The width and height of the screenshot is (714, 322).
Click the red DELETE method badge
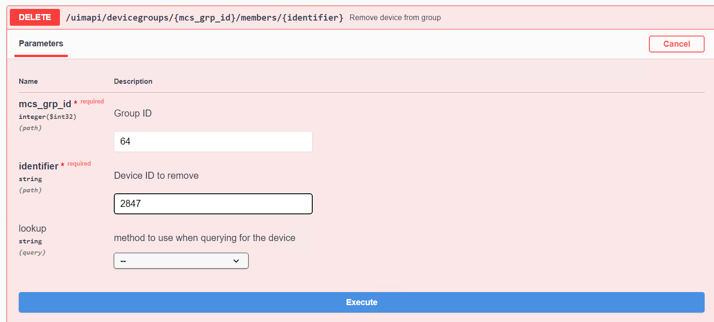35,17
